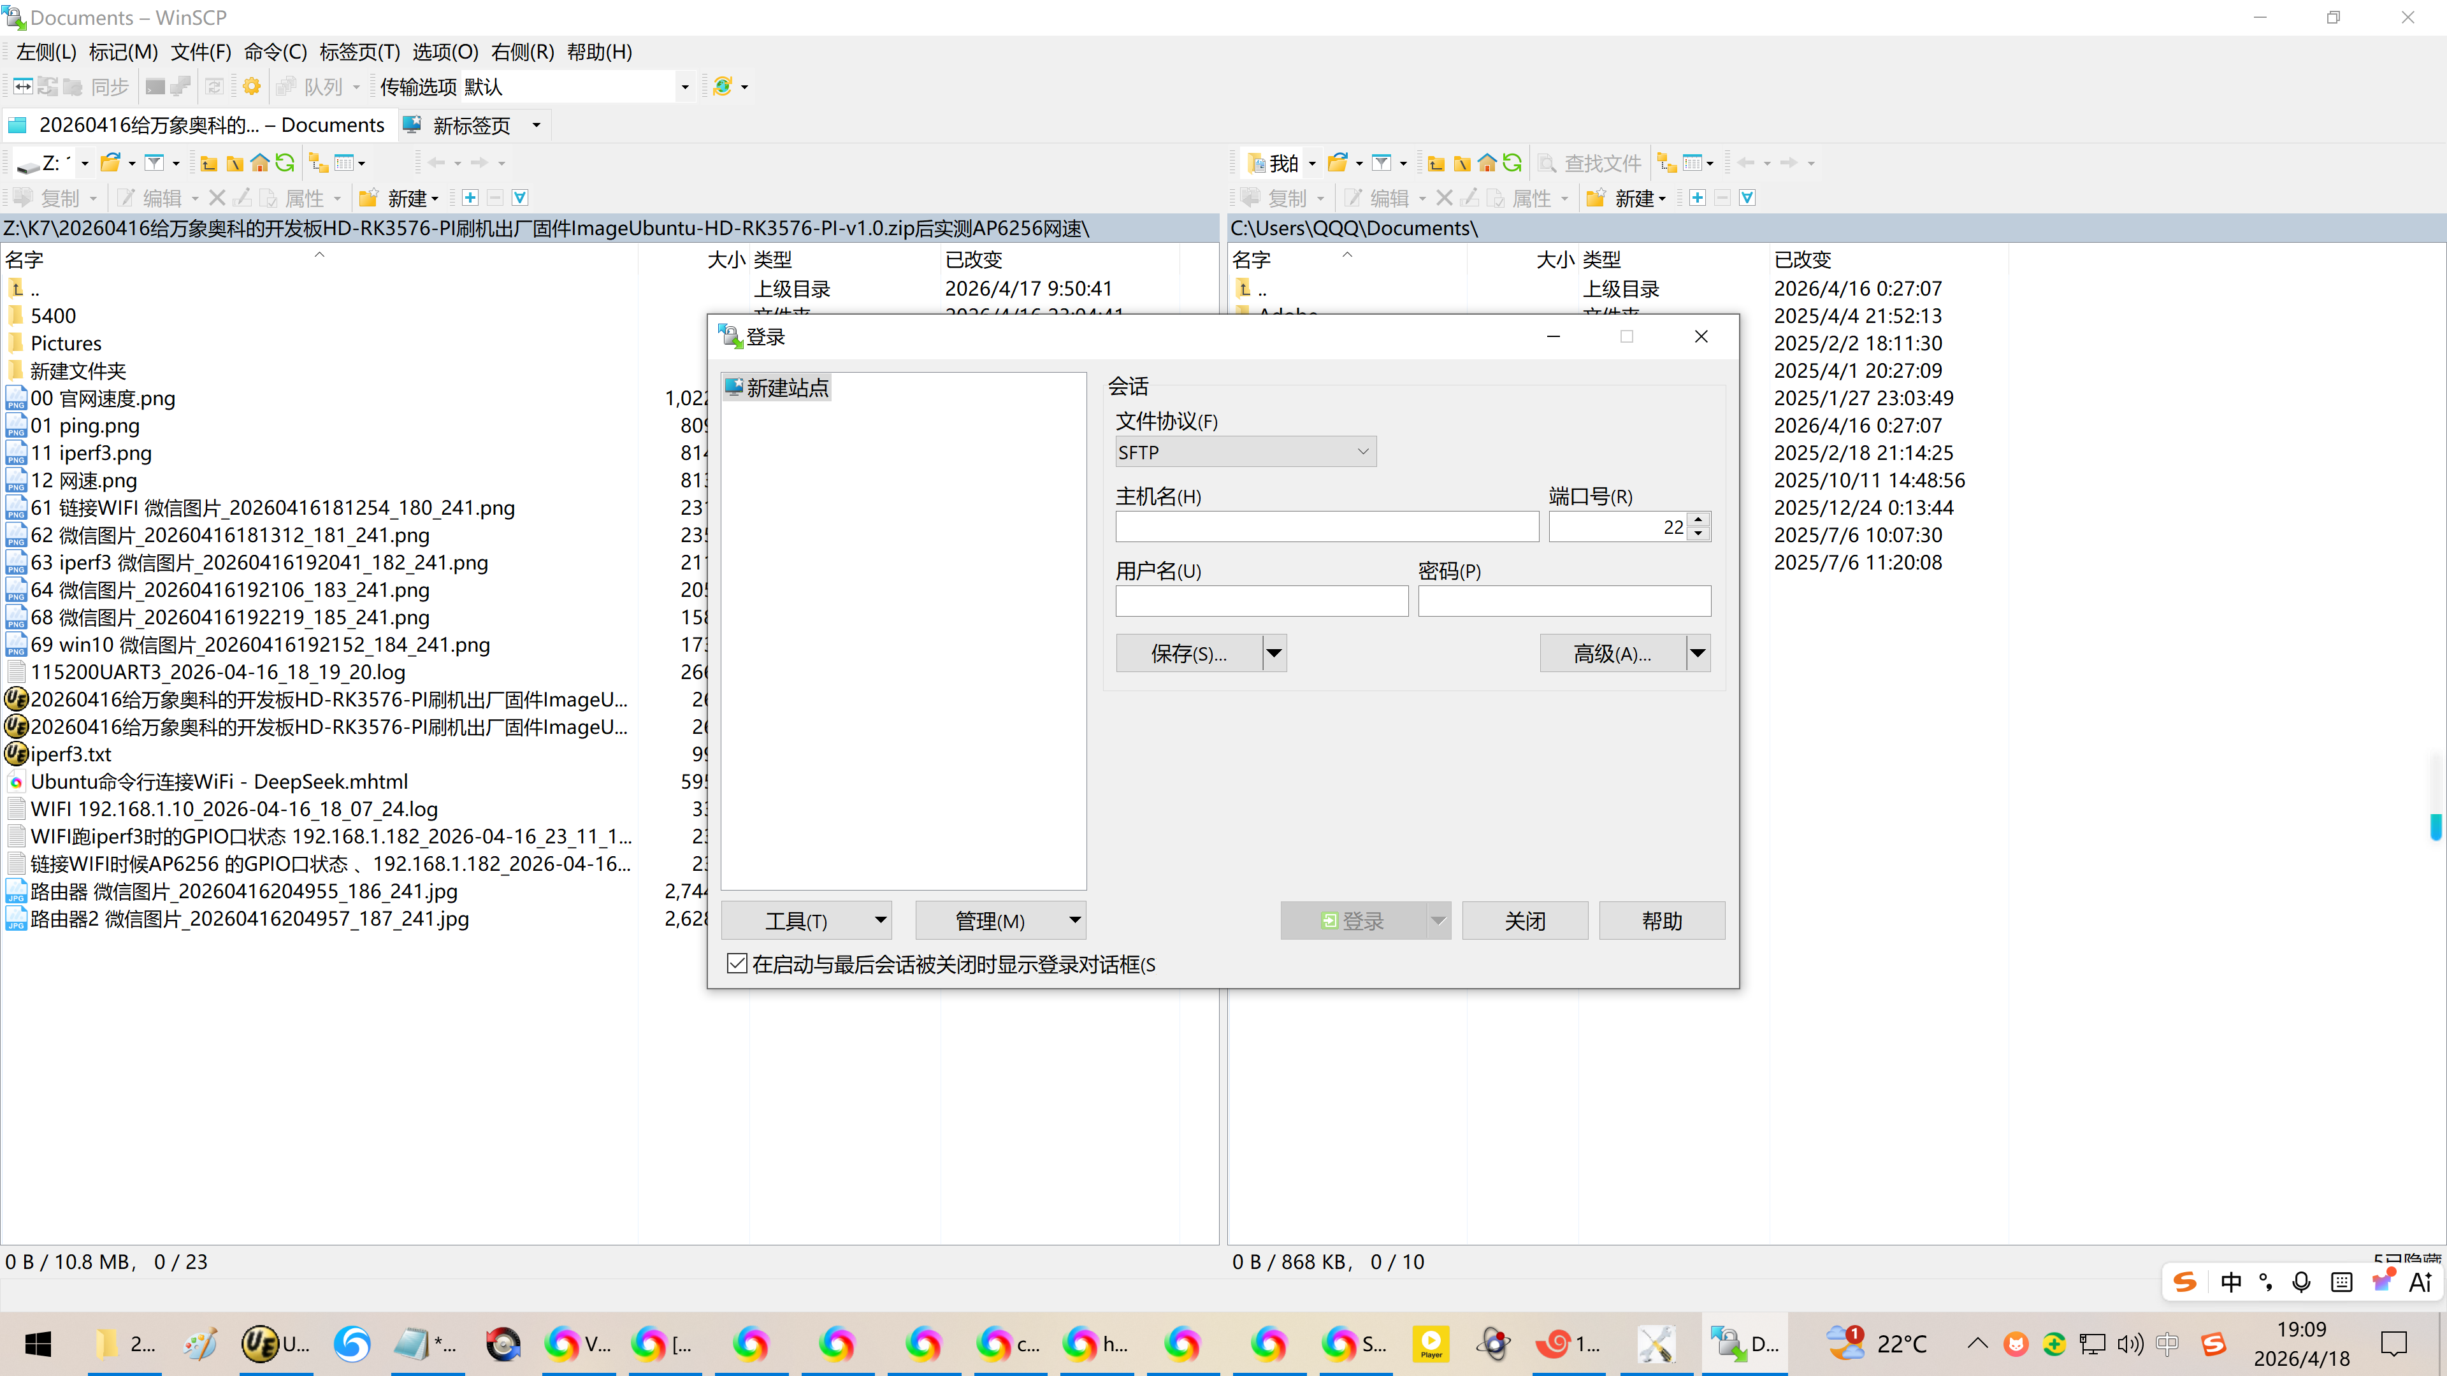2447x1376 pixels.
Task: Expand the Advanced button dropdown arrow
Action: click(x=1698, y=654)
